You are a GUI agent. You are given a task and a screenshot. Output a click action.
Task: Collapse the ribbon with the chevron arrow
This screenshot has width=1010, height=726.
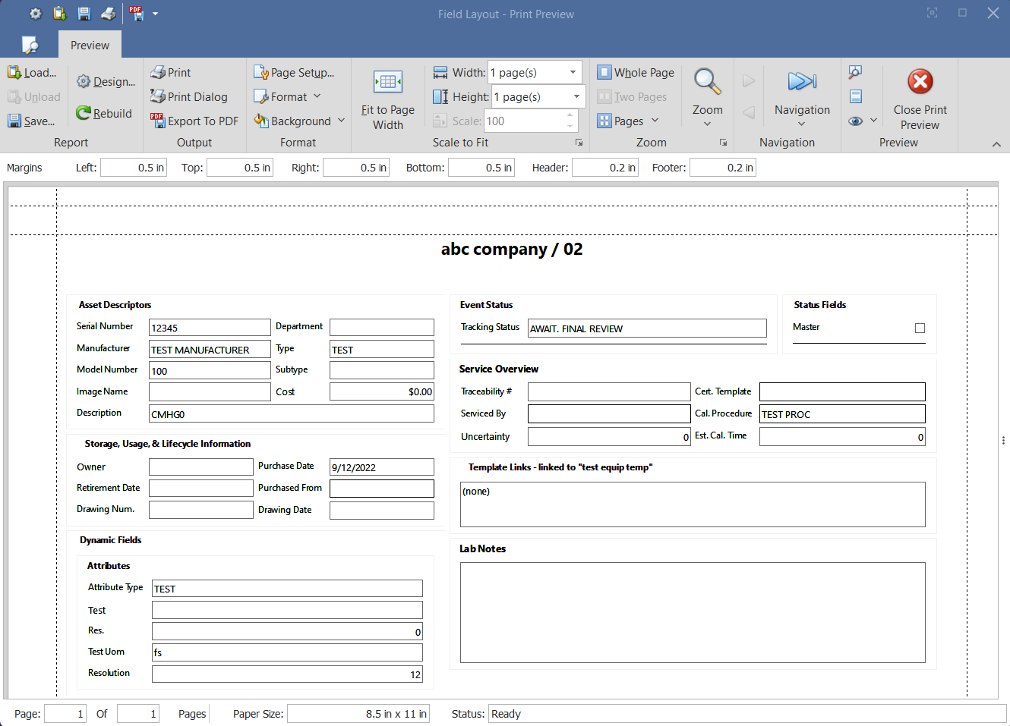tap(996, 144)
